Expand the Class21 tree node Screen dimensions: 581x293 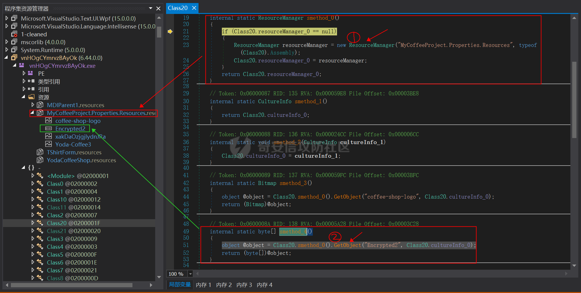(33, 231)
